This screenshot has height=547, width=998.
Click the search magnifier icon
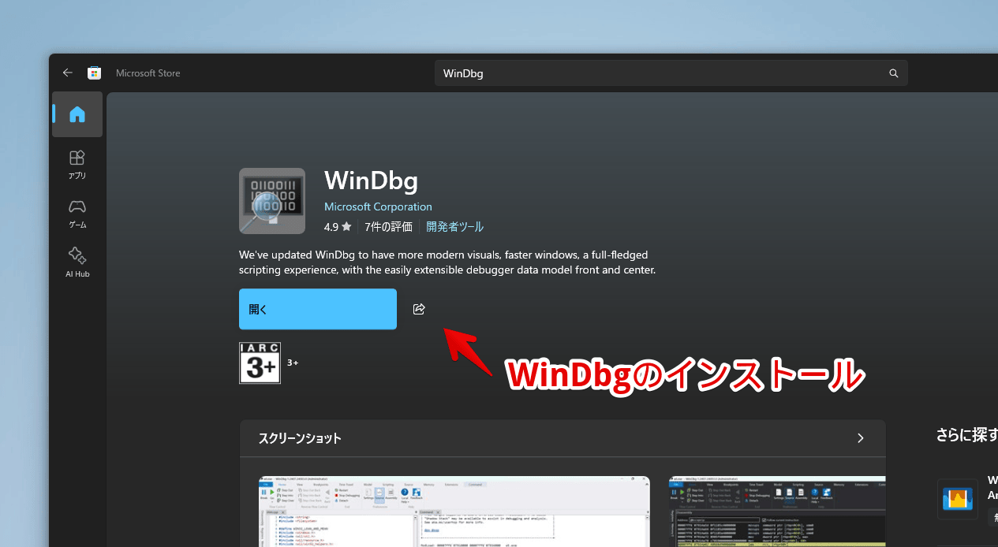click(x=893, y=73)
